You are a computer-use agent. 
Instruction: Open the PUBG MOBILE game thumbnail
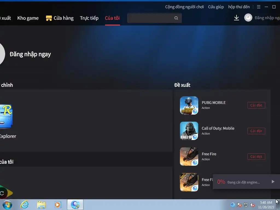click(x=189, y=105)
